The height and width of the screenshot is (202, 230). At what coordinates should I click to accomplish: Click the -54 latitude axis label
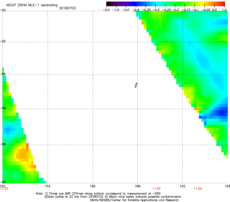point(3,74)
